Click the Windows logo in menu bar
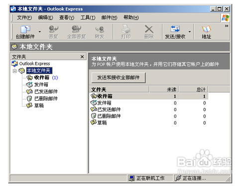Image resolution: width=249 pixels, height=186 pixels. tap(225, 18)
